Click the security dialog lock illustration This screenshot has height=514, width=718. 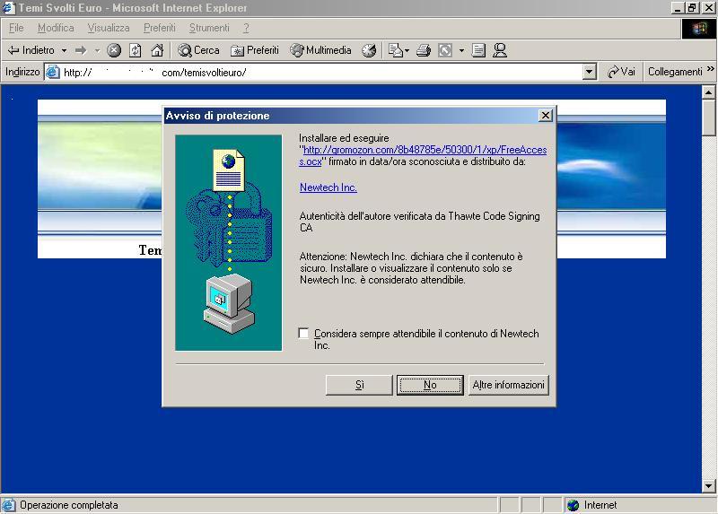click(x=229, y=242)
